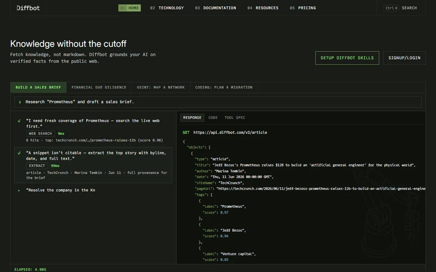Click the 0.85 score value
The height and width of the screenshot is (272, 436).
(x=224, y=260)
